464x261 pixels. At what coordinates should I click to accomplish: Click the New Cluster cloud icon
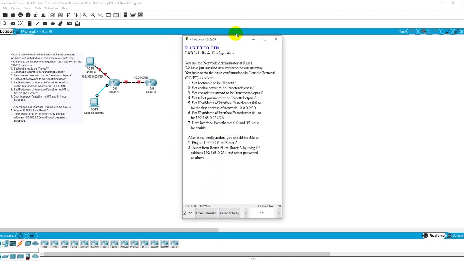coord(423,32)
